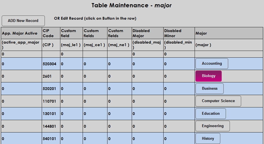Edit the Education major record
Image resolution: width=264 pixels, height=144 pixels.
(210, 114)
